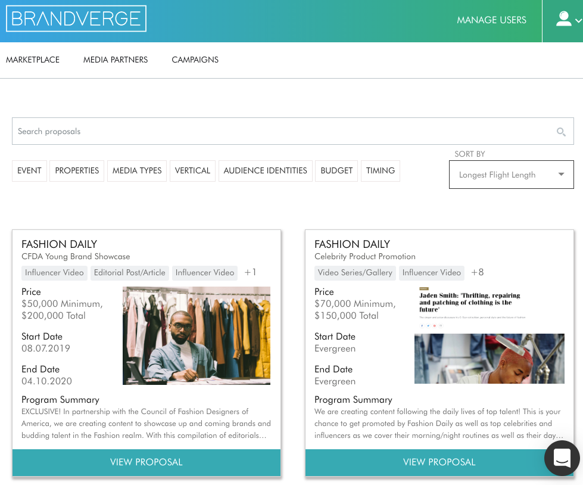
Task: Click the Brandverge logo
Action: [76, 18]
